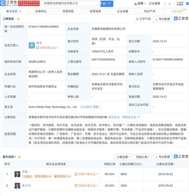Click 导出数据 button in 工商信息 section

point(163,19)
